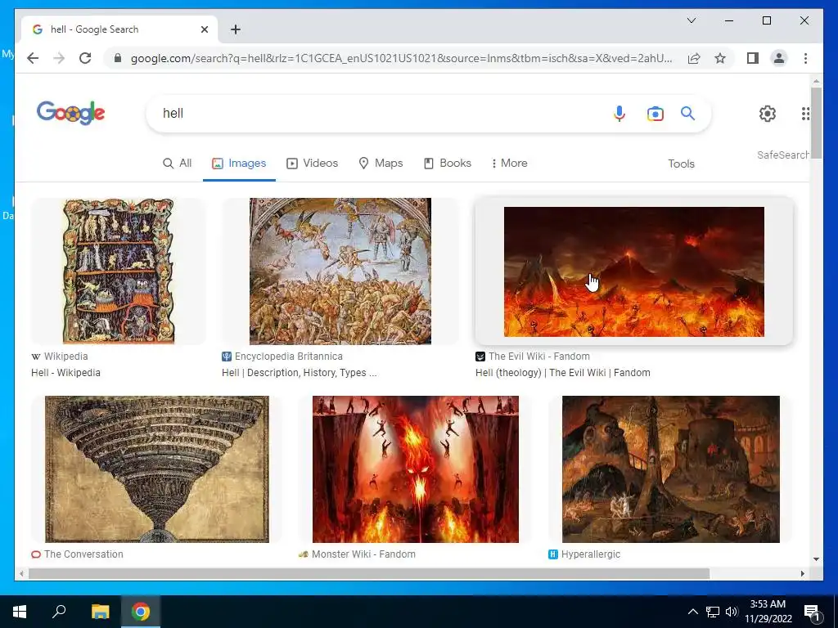Open the Wikipedia hell illustration thumbnail

coord(119,271)
